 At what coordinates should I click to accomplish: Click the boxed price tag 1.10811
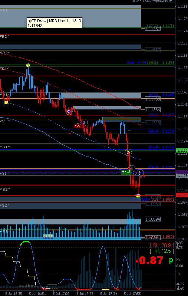pos(153,238)
